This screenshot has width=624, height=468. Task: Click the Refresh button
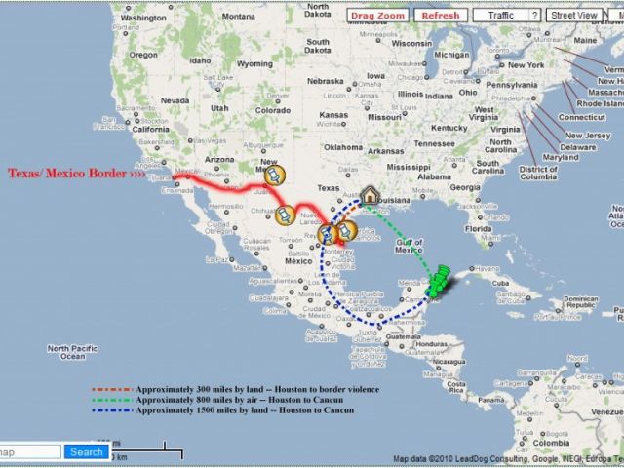pyautogui.click(x=441, y=16)
